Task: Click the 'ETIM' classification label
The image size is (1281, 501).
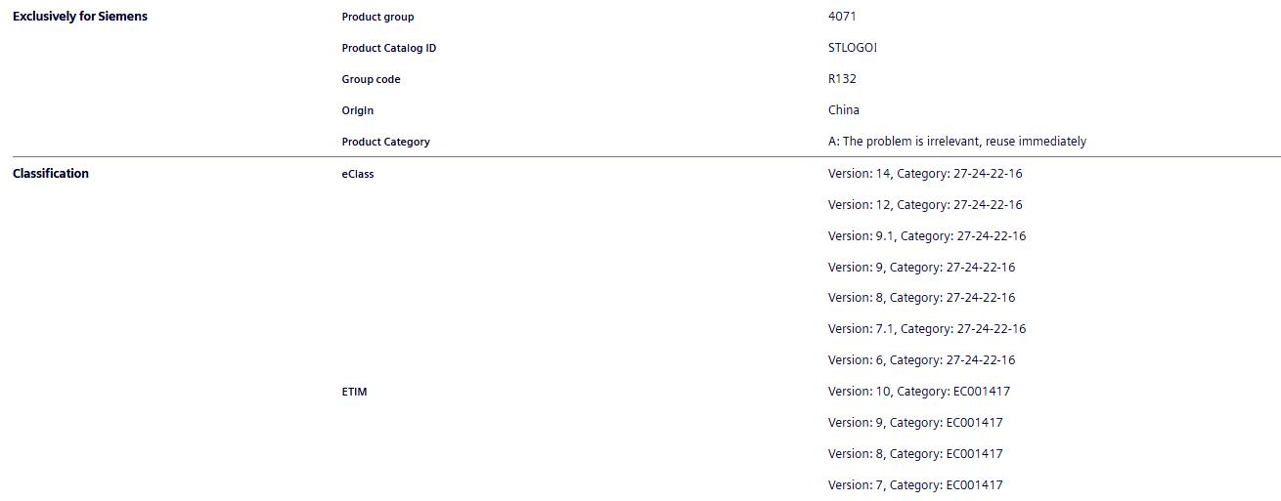Action: pos(354,392)
